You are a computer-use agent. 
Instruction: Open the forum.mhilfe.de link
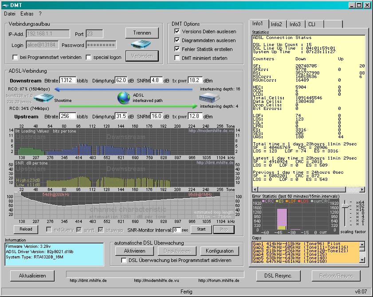[x=219, y=281]
